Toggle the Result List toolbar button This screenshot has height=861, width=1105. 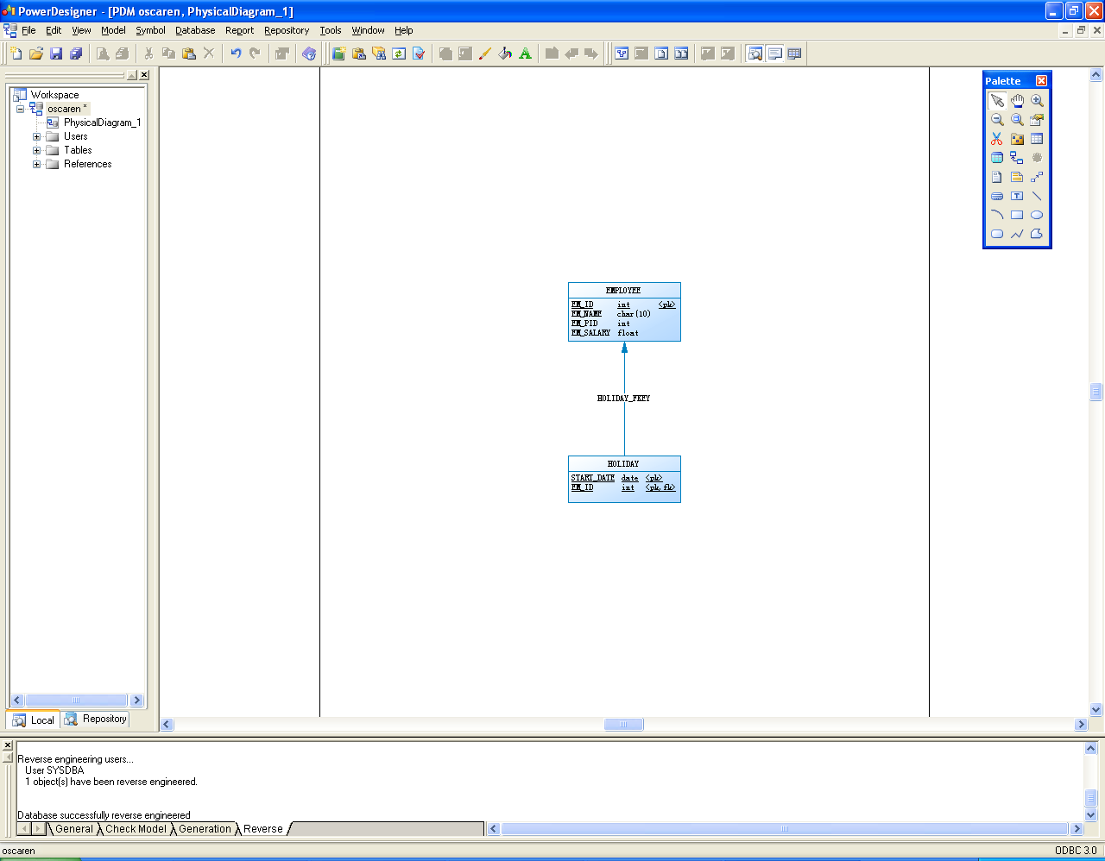(794, 53)
